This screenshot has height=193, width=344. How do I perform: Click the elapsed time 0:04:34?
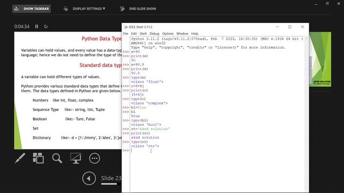pyautogui.click(x=21, y=26)
